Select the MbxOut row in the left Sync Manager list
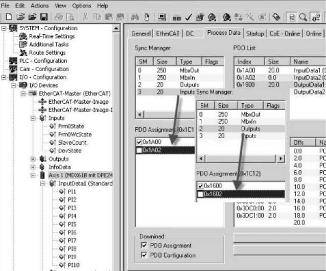 [x=180, y=71]
